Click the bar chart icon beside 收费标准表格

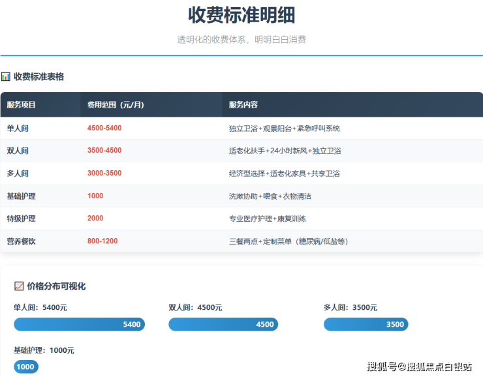tap(6, 77)
